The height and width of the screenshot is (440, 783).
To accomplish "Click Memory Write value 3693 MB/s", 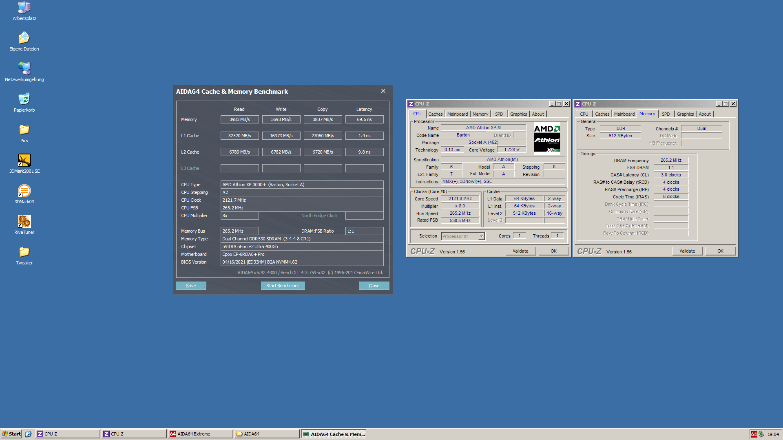I will point(281,119).
